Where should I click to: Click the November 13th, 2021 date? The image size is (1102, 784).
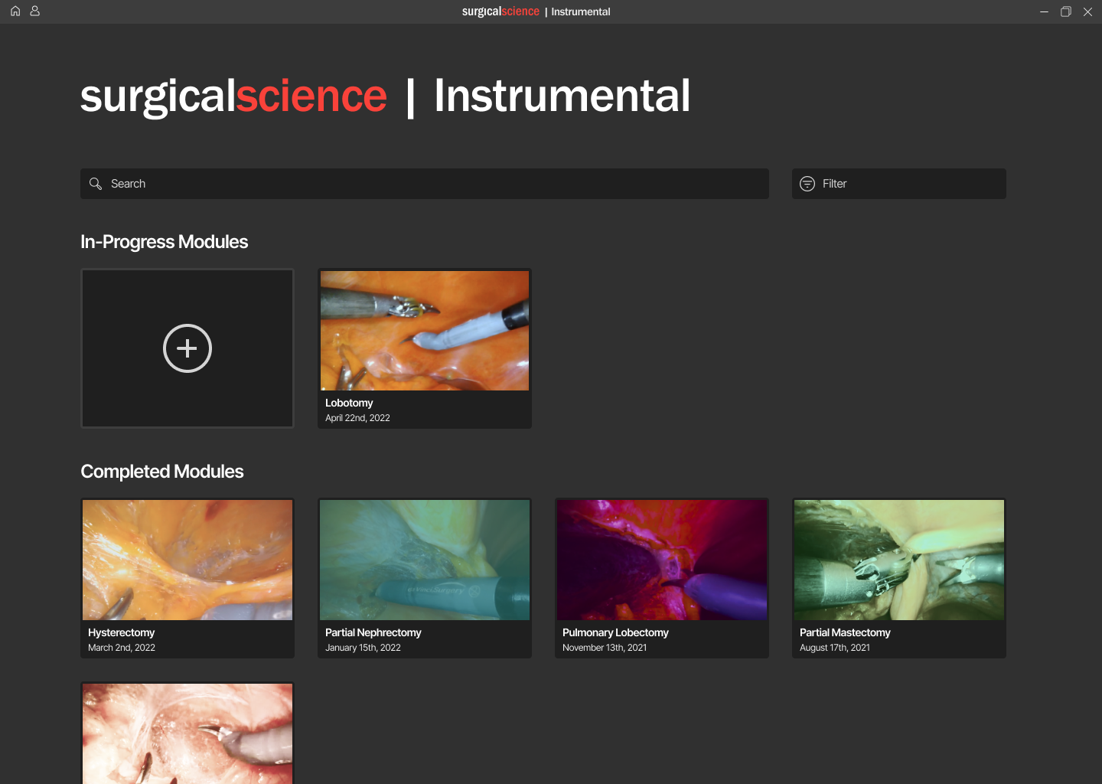605,648
